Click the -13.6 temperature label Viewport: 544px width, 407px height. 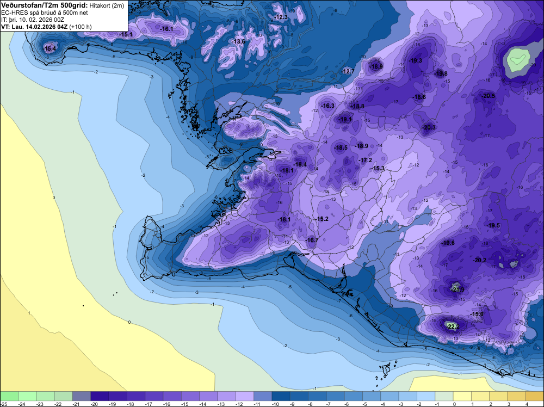coord(238,42)
